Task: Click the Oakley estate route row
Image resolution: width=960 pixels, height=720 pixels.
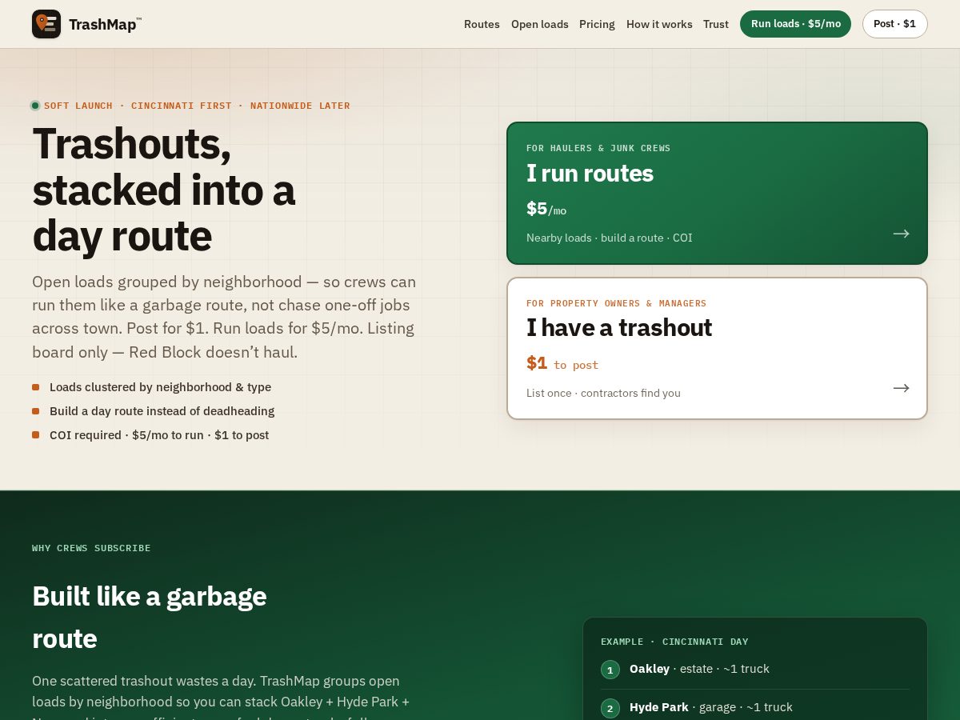Action: pyautogui.click(x=755, y=669)
